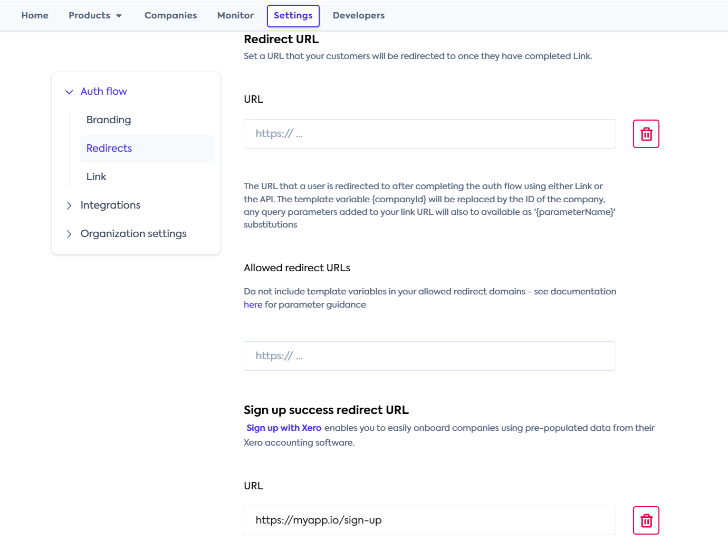Select Link under Auth flow

[x=96, y=176]
